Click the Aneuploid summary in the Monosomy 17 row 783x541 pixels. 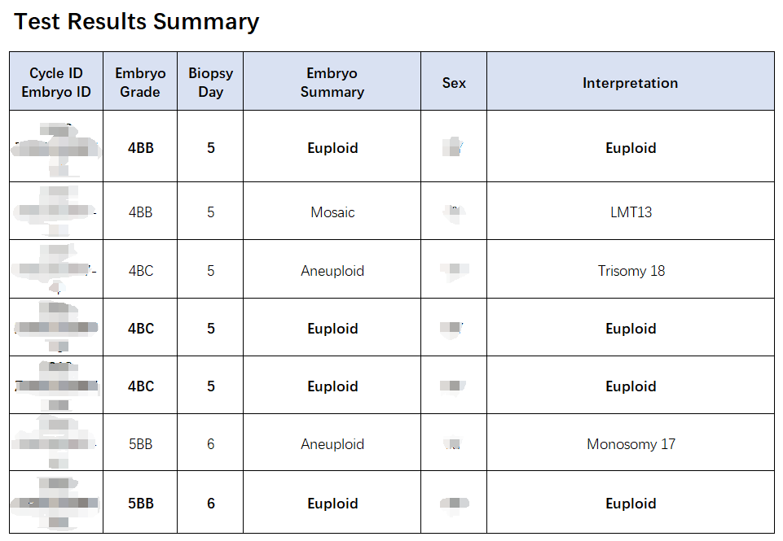(x=332, y=444)
